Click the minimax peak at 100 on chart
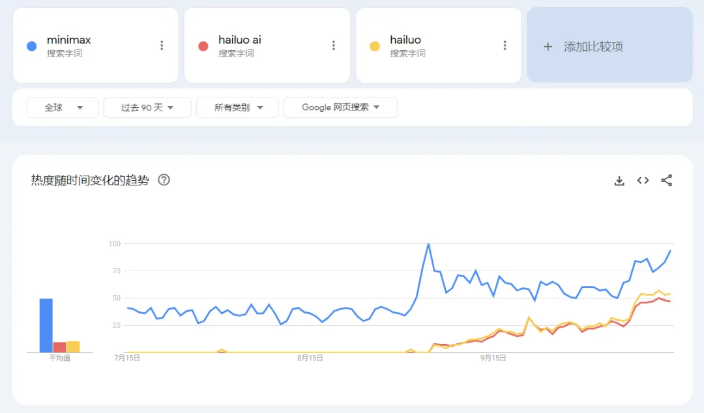 (x=428, y=244)
